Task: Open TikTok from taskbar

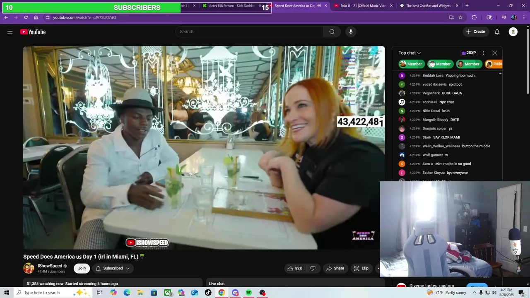Action: pyautogui.click(x=208, y=293)
